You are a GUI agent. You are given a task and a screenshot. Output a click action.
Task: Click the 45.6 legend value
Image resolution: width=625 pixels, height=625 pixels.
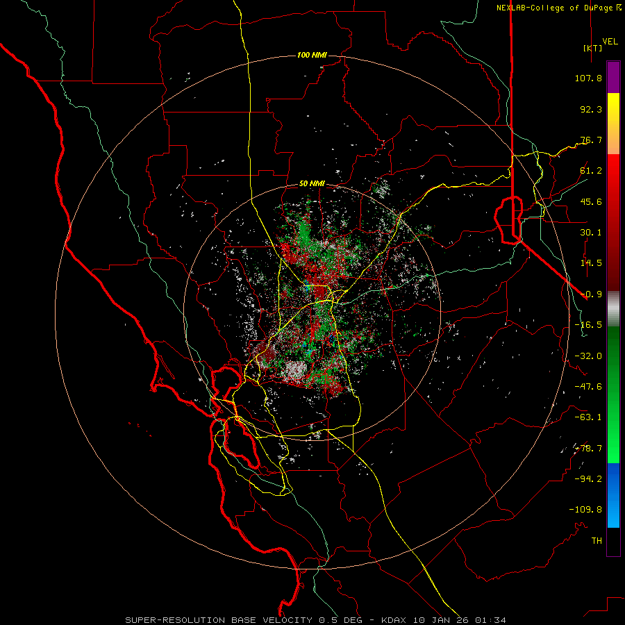pyautogui.click(x=591, y=201)
